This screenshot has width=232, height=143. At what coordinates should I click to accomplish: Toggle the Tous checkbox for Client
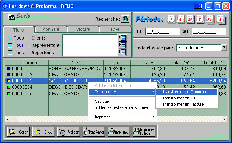tap(10, 38)
